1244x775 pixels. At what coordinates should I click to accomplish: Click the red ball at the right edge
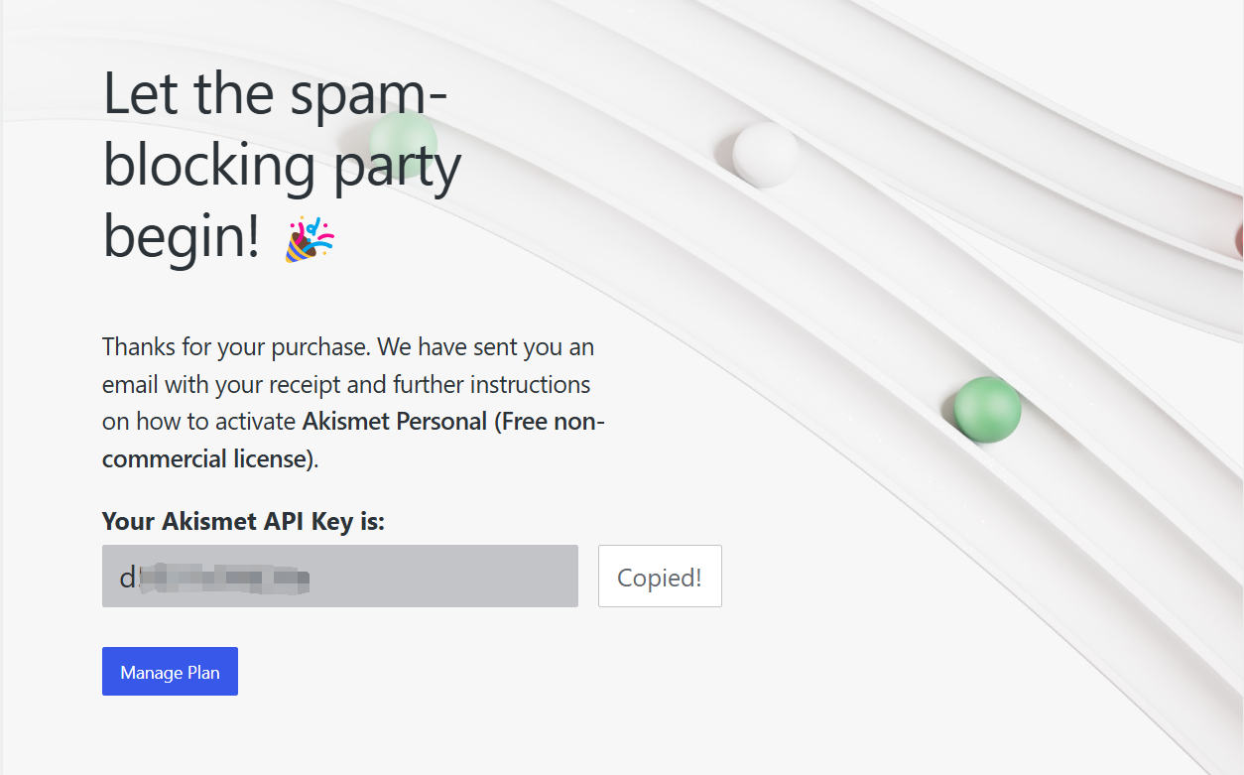[1239, 239]
